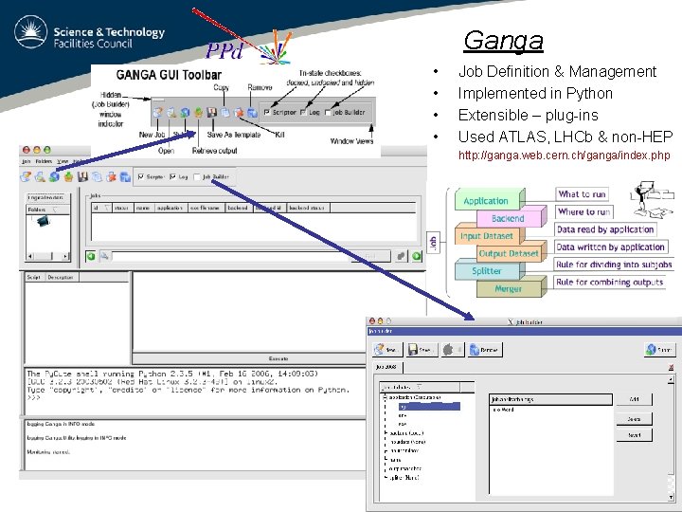Toggle Log checkbox in main window toolbar
Viewport: 682px width, 512px height.
click(x=173, y=176)
